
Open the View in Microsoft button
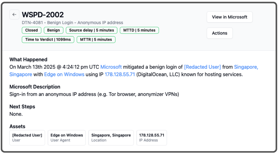[229, 17]
